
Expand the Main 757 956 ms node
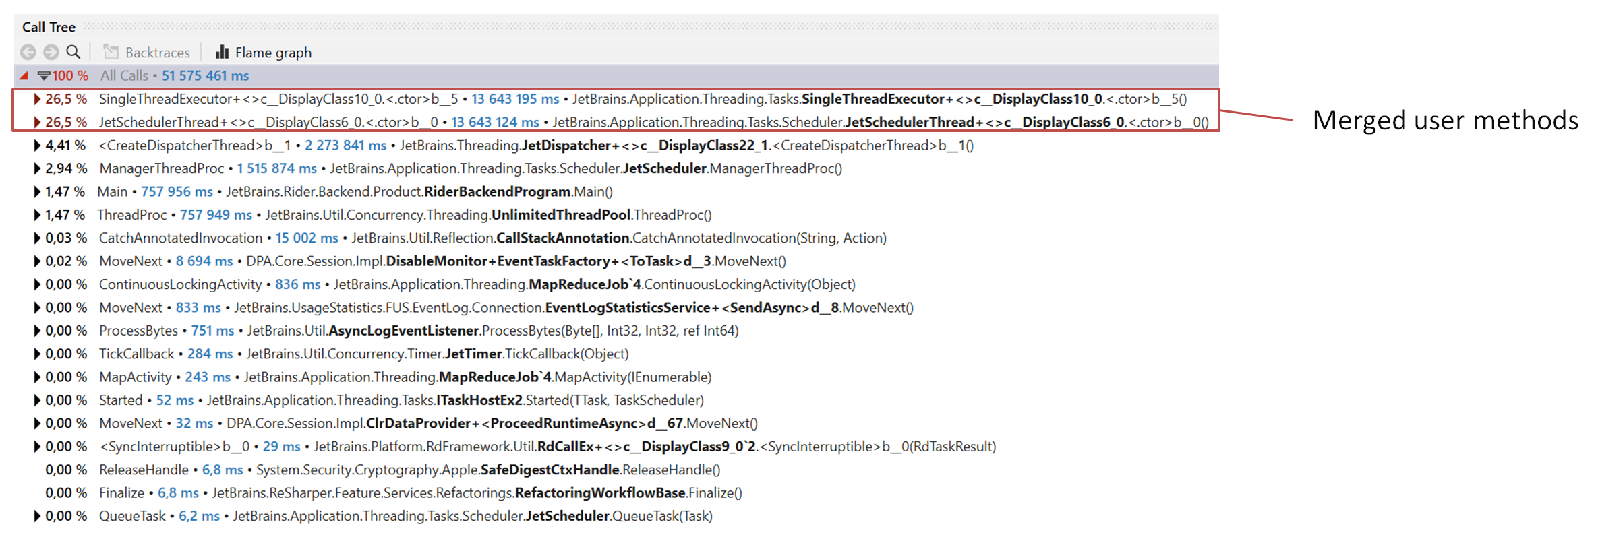(x=38, y=192)
